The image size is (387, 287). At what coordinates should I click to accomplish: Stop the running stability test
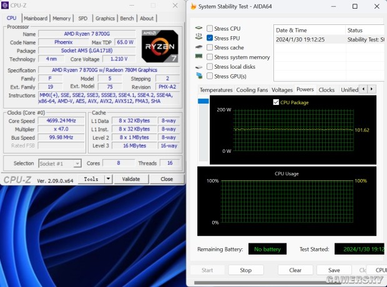point(245,270)
